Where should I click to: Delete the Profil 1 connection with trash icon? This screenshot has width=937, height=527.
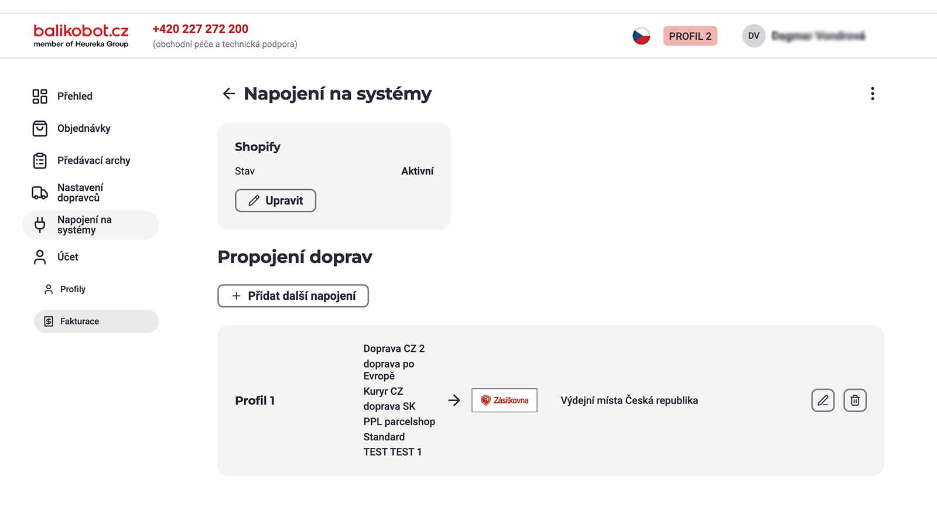point(855,401)
